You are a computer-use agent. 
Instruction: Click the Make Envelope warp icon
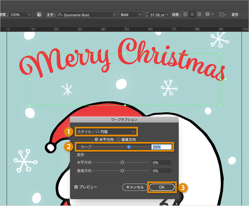(x=207, y=14)
